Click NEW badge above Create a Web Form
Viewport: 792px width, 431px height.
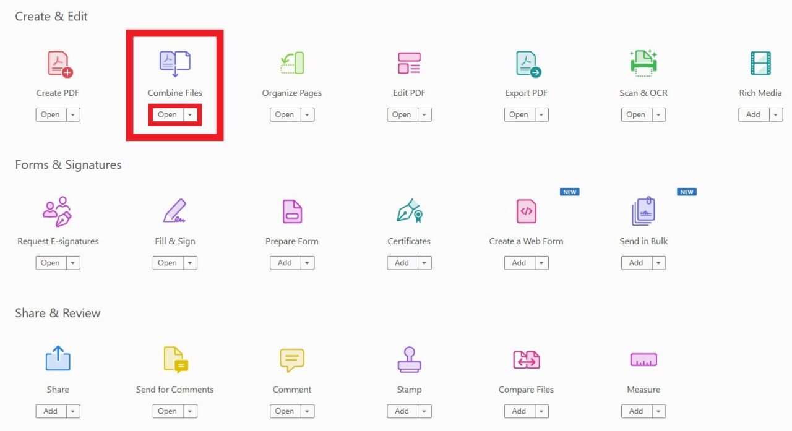pyautogui.click(x=570, y=192)
